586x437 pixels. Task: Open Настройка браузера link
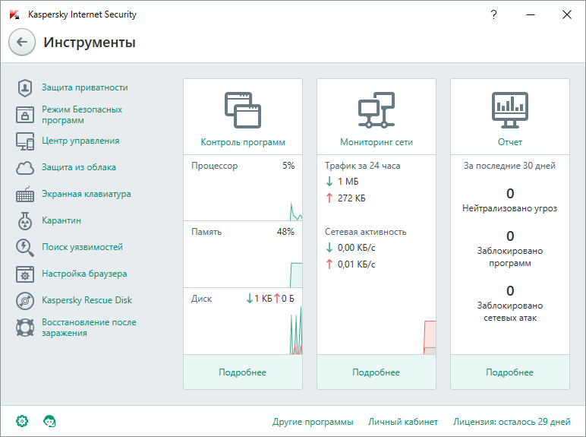coord(84,274)
